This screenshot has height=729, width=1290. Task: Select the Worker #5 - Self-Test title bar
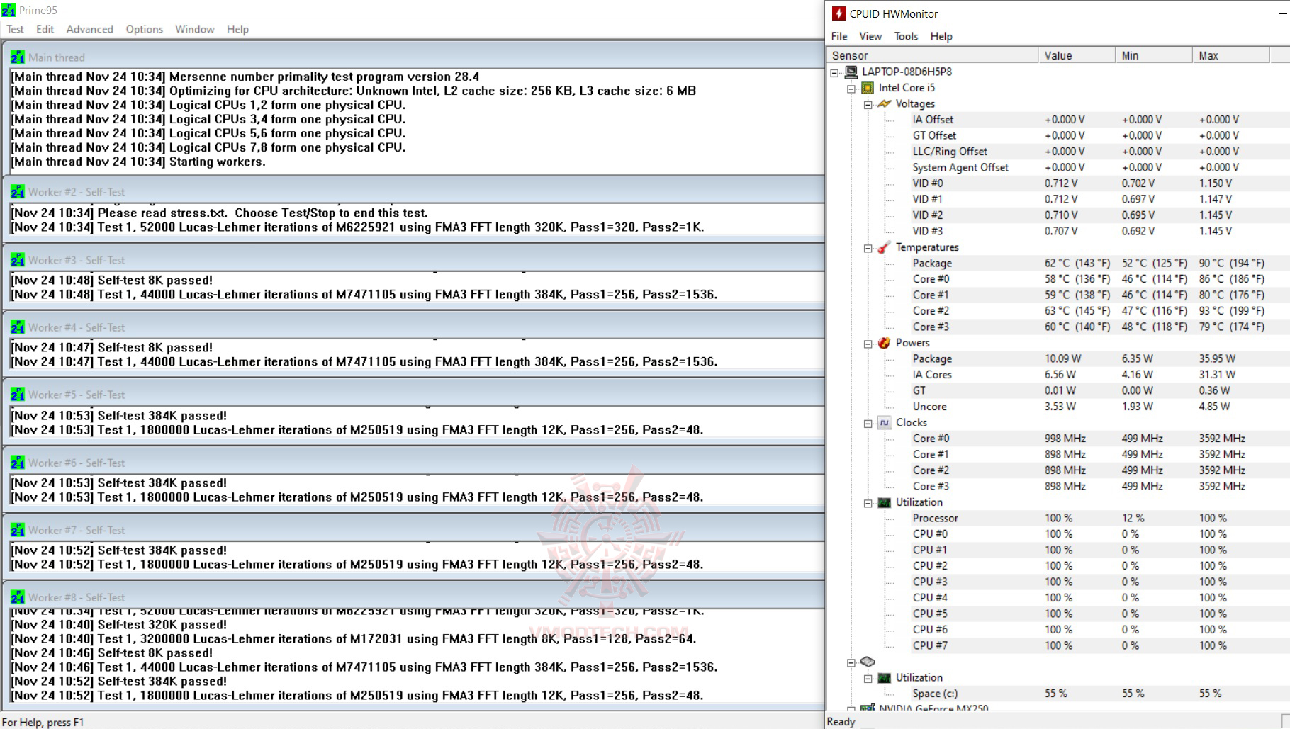pyautogui.click(x=414, y=395)
